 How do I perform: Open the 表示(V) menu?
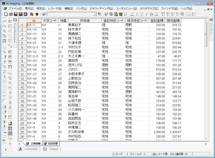click(29, 9)
